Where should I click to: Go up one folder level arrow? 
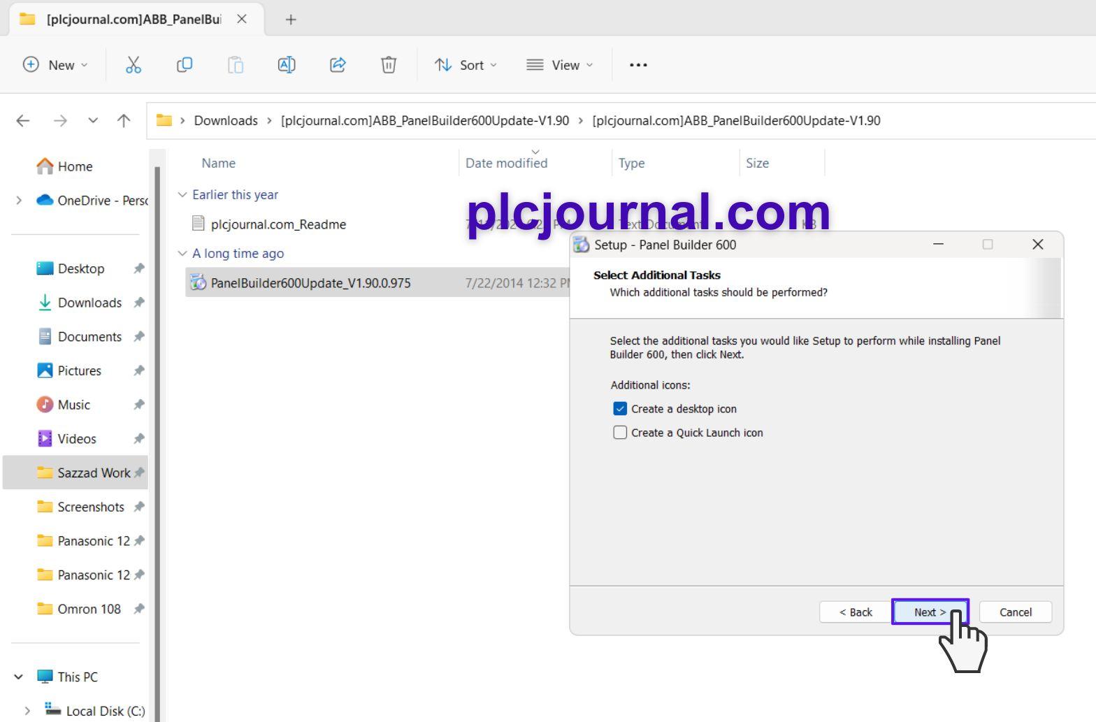point(124,121)
